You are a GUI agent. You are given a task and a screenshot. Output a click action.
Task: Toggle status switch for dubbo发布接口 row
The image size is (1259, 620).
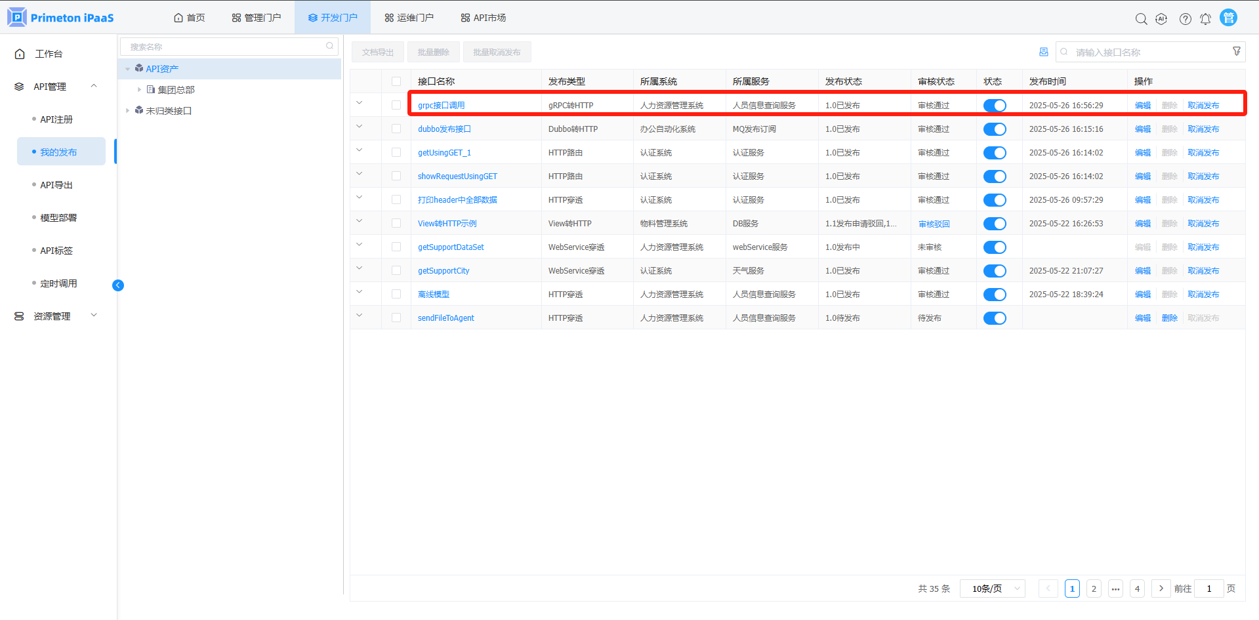[x=994, y=129]
